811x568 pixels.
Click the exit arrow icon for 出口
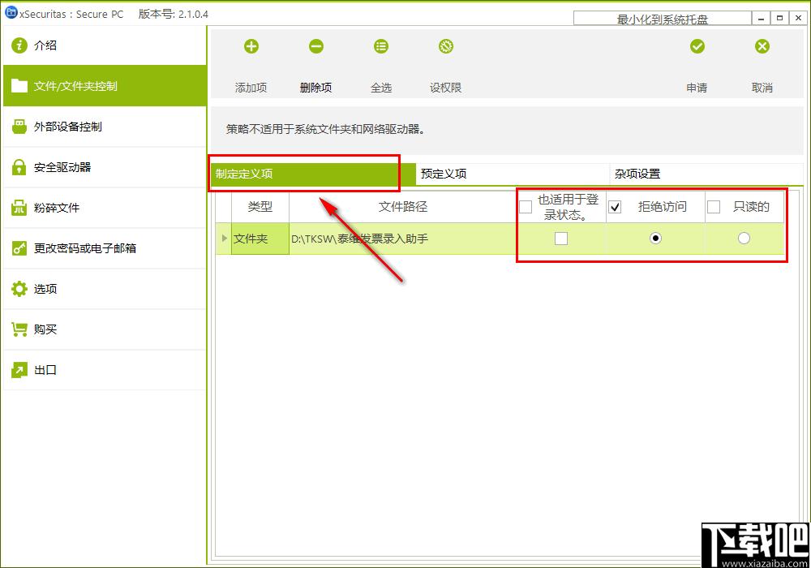coord(19,370)
